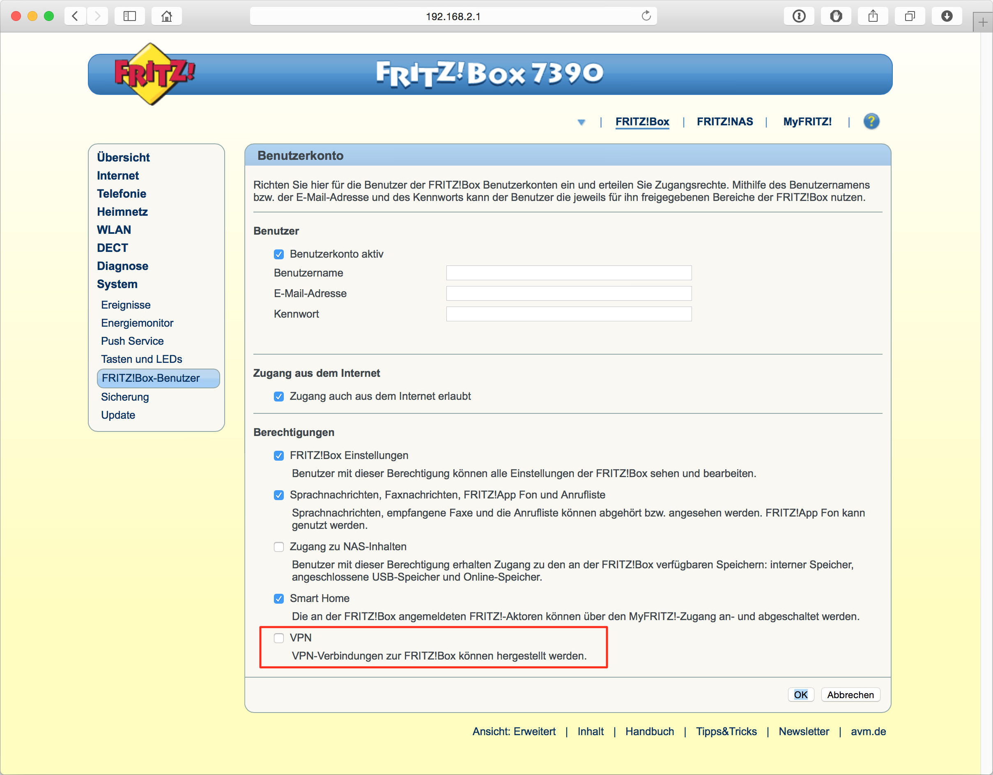Select FRITZ!Box-Benutzer submenu item
The image size is (993, 775).
click(x=158, y=378)
